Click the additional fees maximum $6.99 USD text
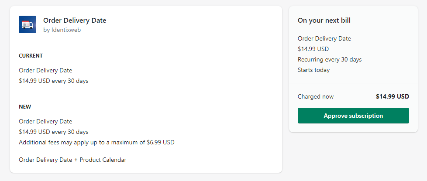 [x=96, y=142]
